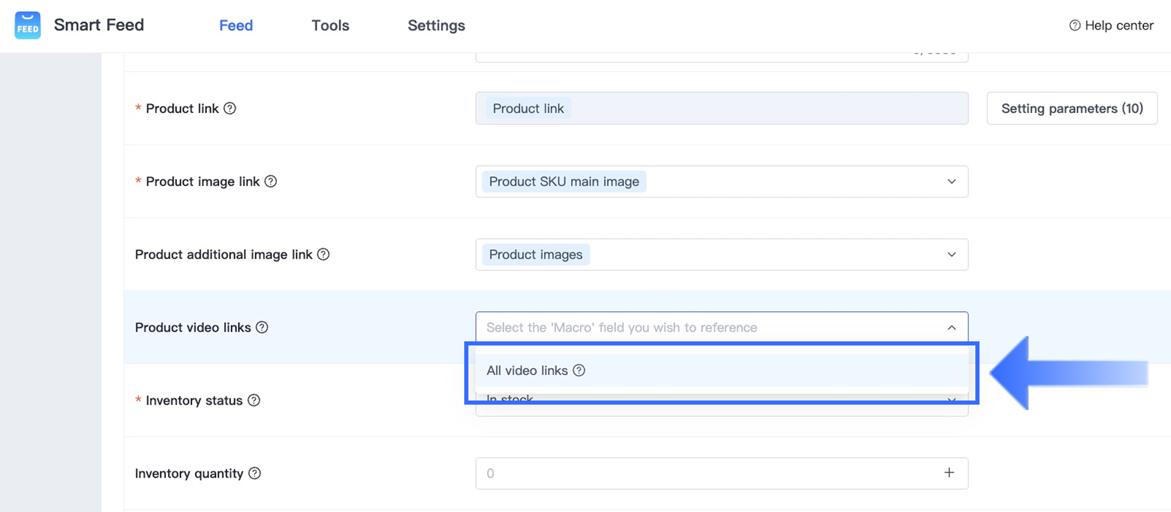Click plus icon in Inventory quantity field

(x=949, y=473)
